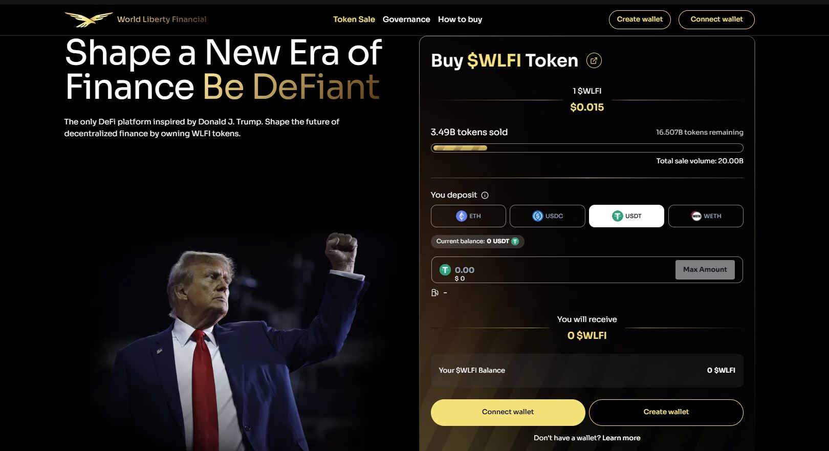Screen dimensions: 829x451
Task: Open the How to buy page
Action: click(460, 19)
